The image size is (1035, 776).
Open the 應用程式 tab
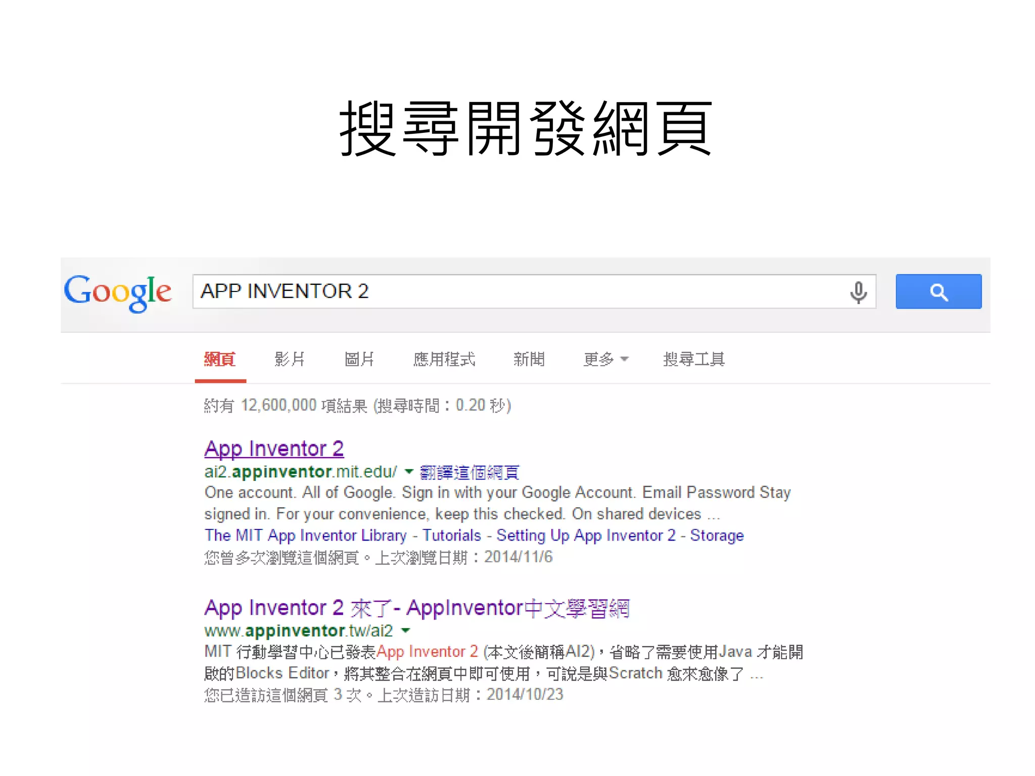pos(444,359)
